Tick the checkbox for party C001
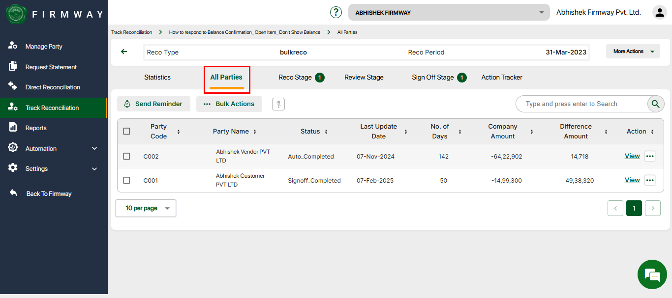The height and width of the screenshot is (298, 672). 126,180
